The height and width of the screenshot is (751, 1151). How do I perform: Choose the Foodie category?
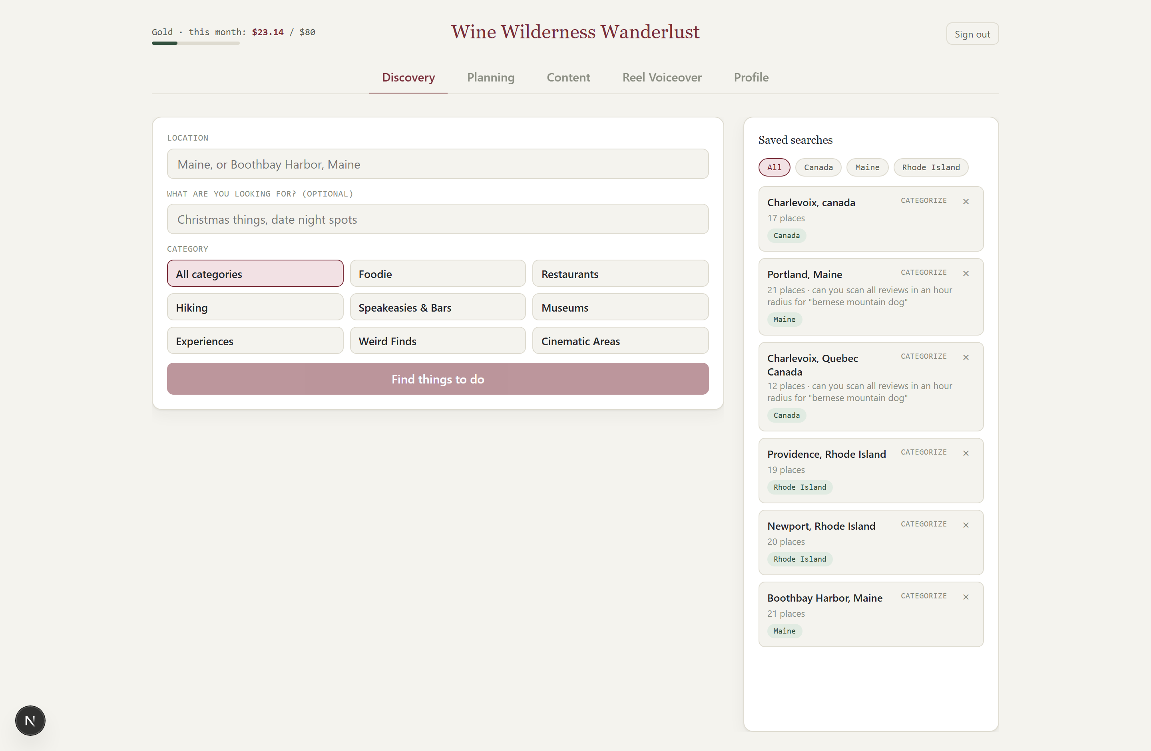point(438,274)
